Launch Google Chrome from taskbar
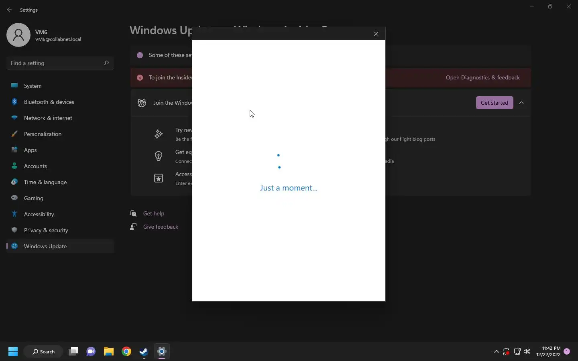 coord(126,352)
